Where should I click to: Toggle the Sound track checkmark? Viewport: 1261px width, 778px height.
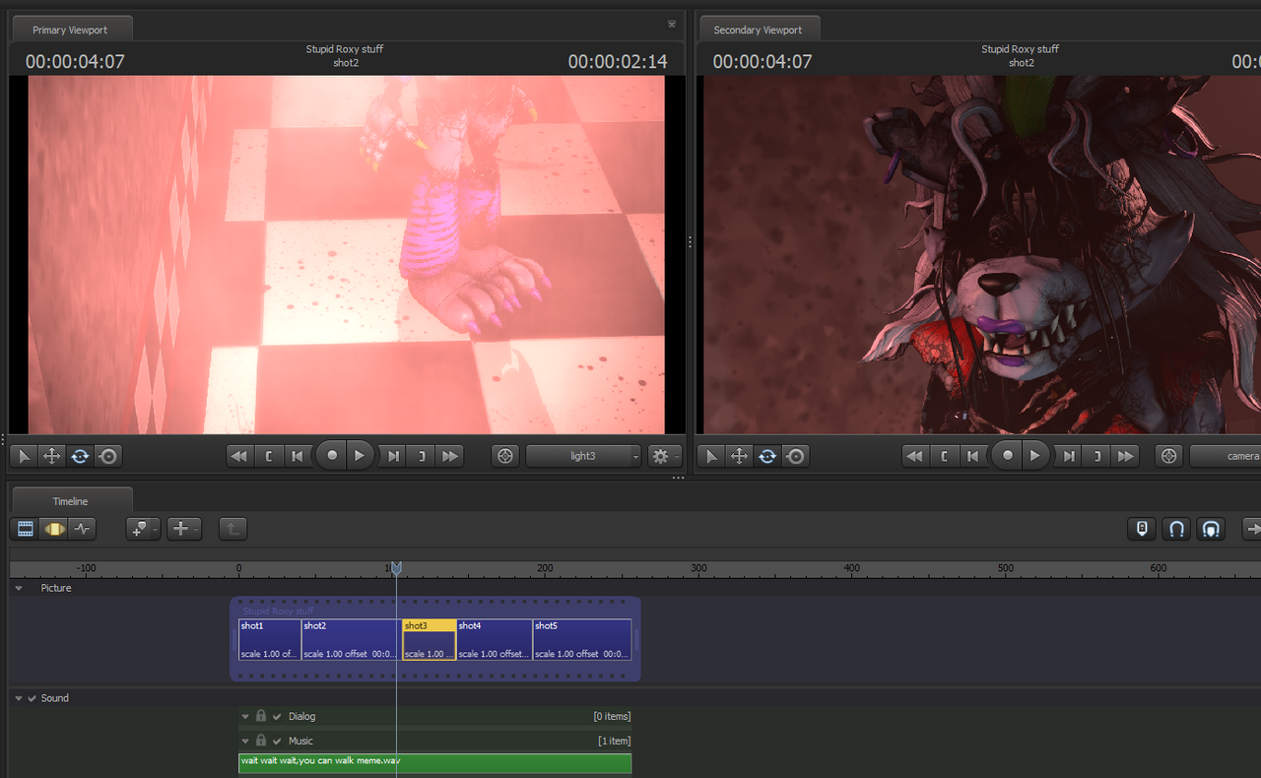coord(32,698)
